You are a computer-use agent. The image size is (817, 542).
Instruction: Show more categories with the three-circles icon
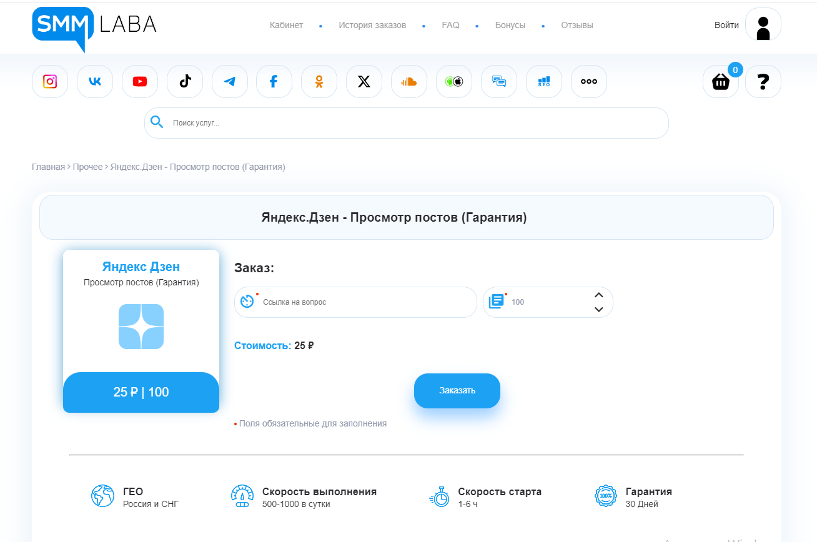[x=589, y=81]
